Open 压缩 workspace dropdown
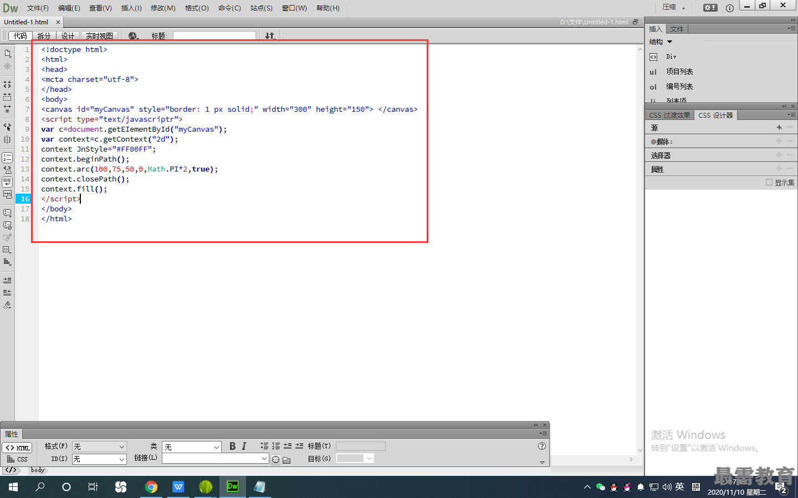 point(674,8)
